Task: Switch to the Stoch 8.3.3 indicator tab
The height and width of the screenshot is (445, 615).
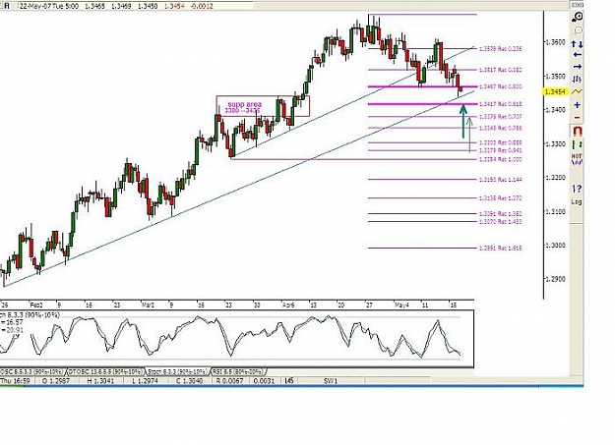Action: (x=177, y=371)
